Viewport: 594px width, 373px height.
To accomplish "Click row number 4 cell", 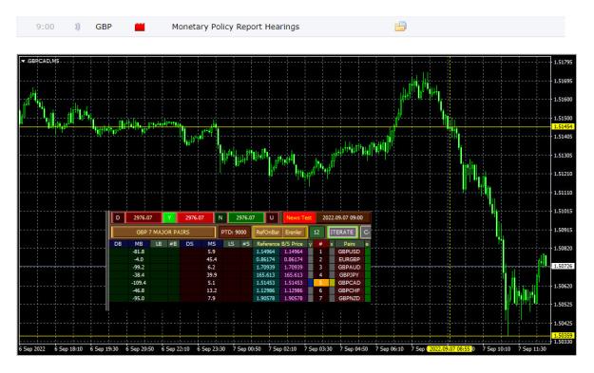I will (321, 275).
